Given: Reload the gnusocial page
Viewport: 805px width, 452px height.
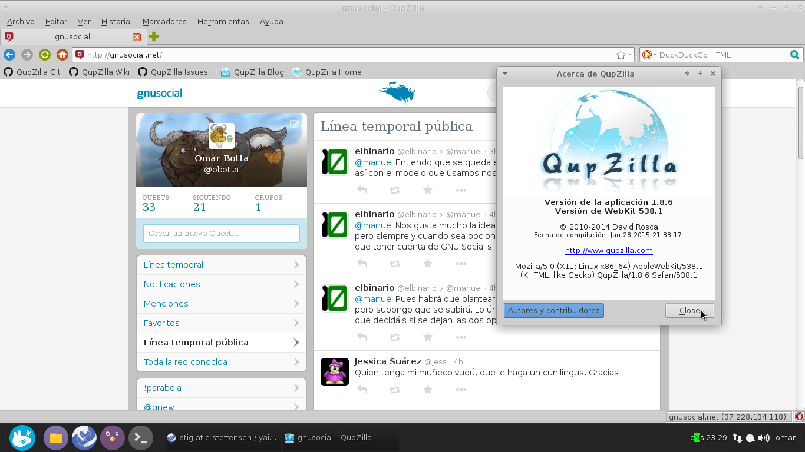Looking at the screenshot, I should coord(45,55).
